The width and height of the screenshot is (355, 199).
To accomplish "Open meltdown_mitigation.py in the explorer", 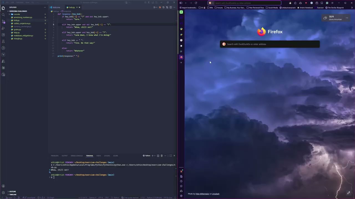I will pyautogui.click(x=23, y=35).
